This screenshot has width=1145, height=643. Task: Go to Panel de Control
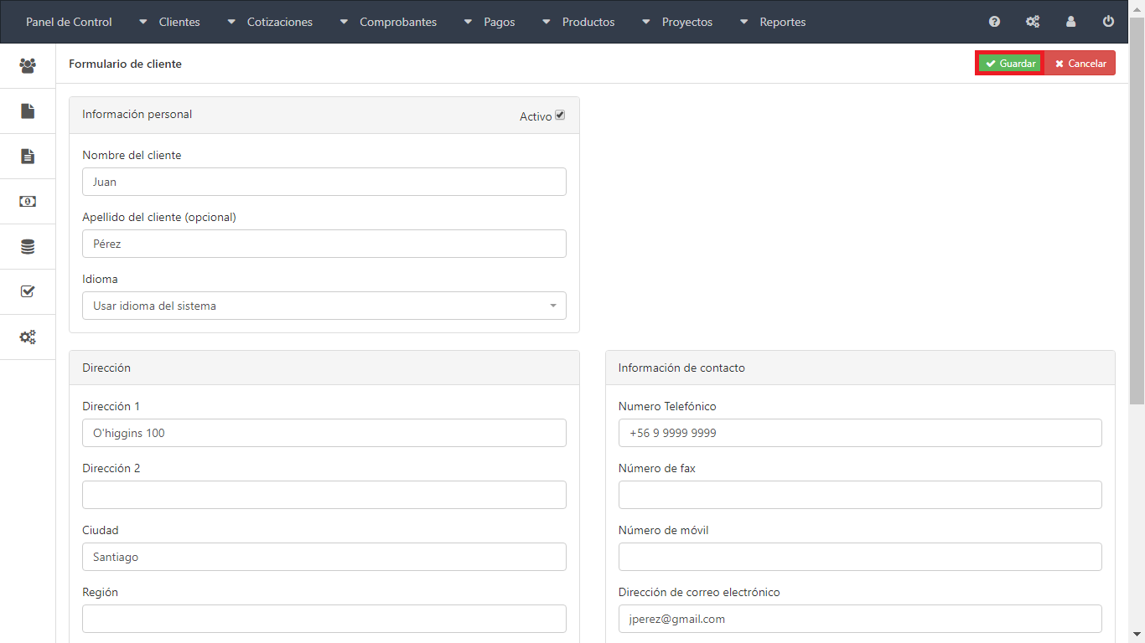tap(69, 22)
